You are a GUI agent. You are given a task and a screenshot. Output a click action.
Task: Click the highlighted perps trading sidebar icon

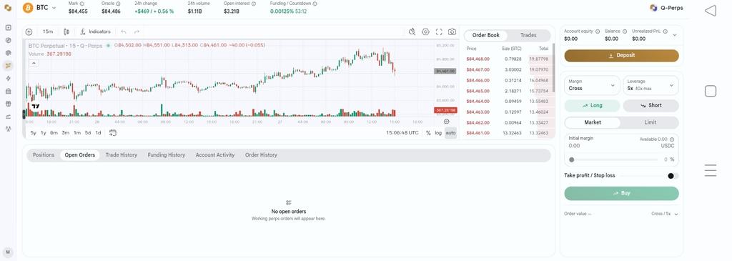8,65
